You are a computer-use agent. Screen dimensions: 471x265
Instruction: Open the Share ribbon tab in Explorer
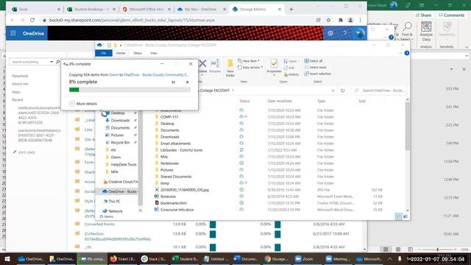138,53
